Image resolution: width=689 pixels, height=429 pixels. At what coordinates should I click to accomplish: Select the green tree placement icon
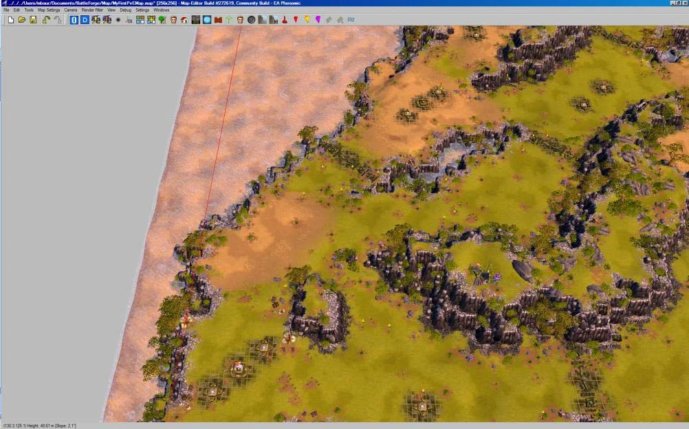point(162,20)
